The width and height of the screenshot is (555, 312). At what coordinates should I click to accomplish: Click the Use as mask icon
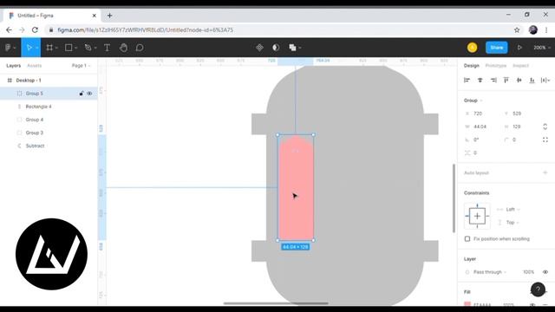(x=276, y=48)
